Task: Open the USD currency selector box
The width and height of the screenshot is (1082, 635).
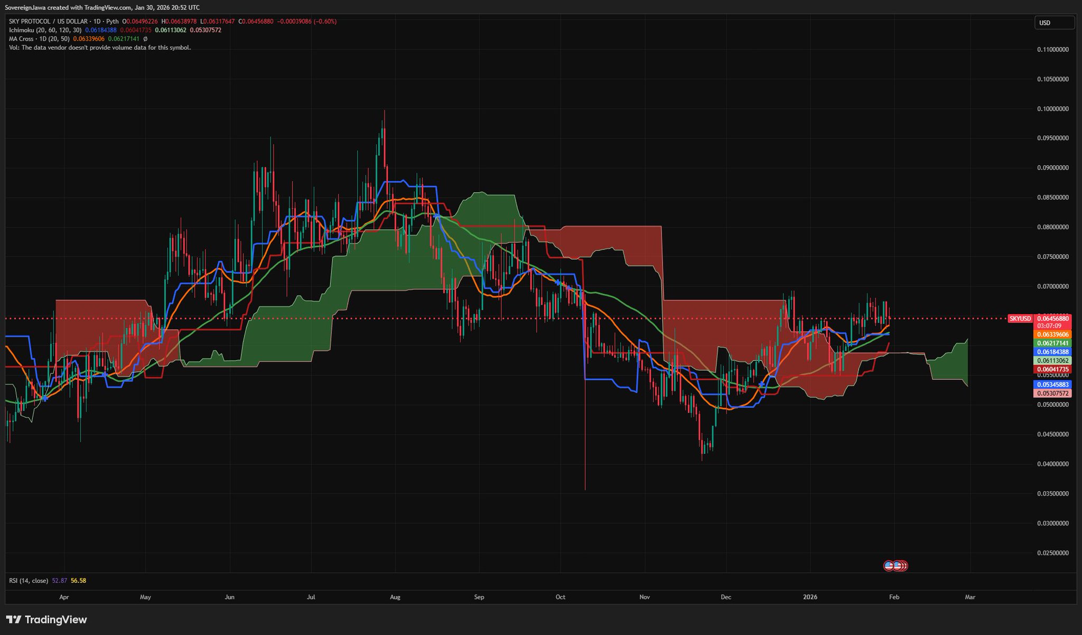Action: coord(1053,23)
